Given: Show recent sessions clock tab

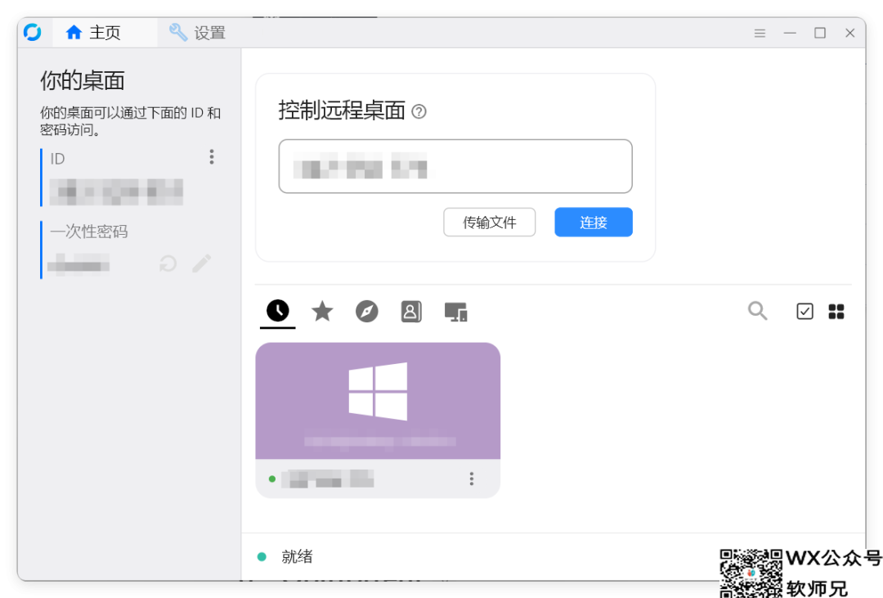Looking at the screenshot, I should pyautogui.click(x=278, y=311).
